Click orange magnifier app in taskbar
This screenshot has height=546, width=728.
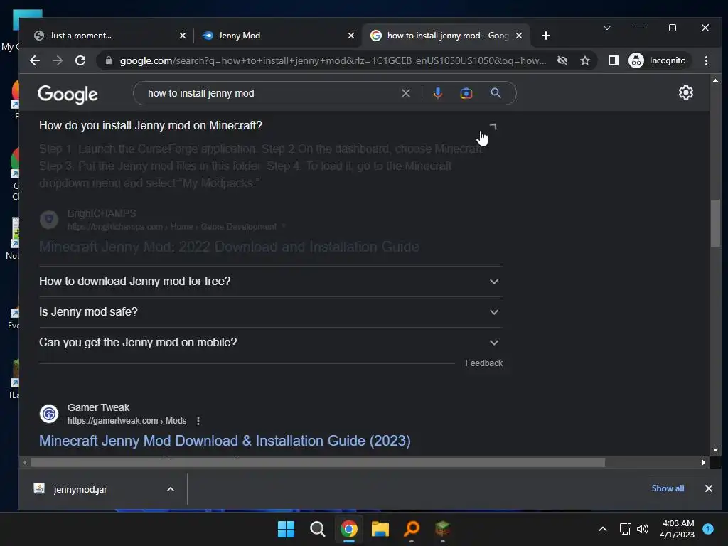412,529
